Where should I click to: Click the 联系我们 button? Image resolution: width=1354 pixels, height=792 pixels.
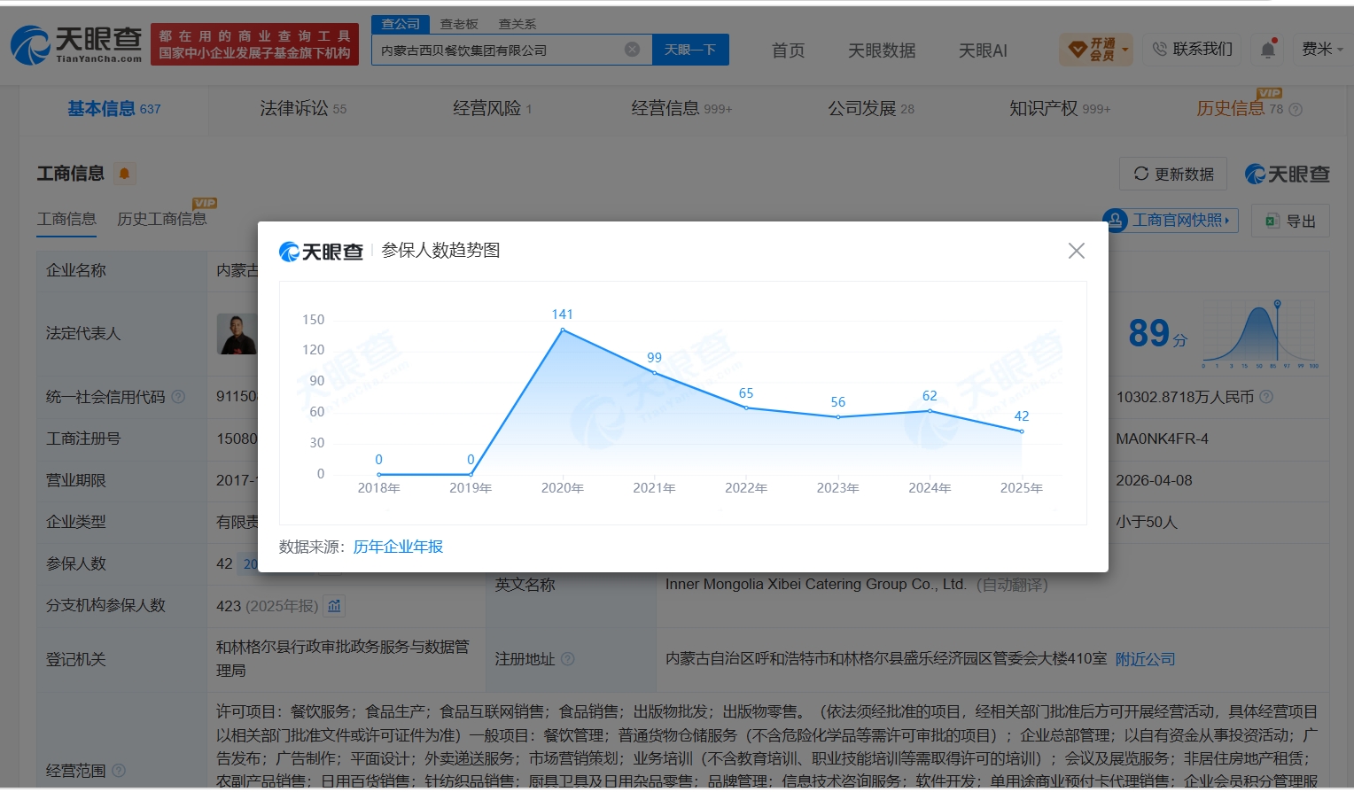tap(1193, 50)
